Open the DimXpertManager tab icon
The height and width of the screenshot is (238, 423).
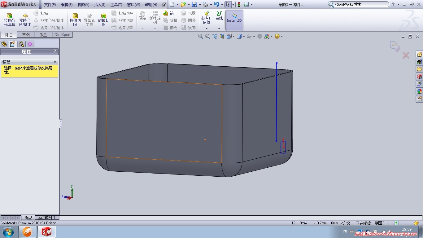30,44
